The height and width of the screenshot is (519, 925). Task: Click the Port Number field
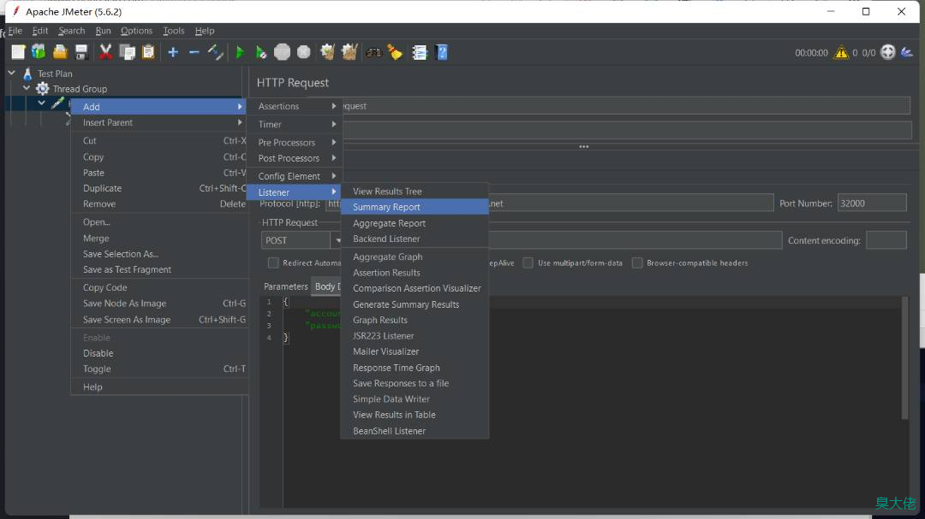pyautogui.click(x=872, y=203)
